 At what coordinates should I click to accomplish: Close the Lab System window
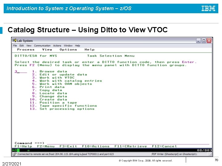(209, 41)
